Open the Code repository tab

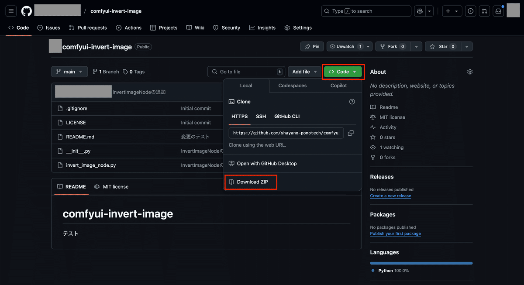pos(18,27)
